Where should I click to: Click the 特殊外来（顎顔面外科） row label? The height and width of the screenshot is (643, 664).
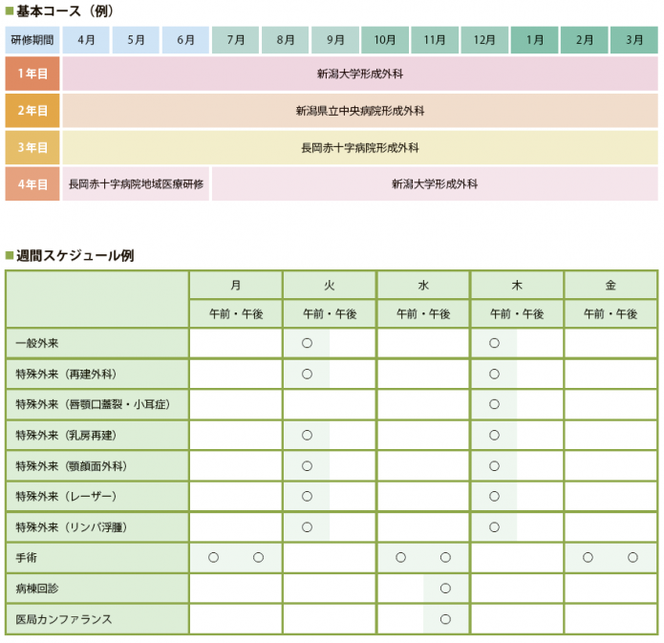(x=97, y=466)
